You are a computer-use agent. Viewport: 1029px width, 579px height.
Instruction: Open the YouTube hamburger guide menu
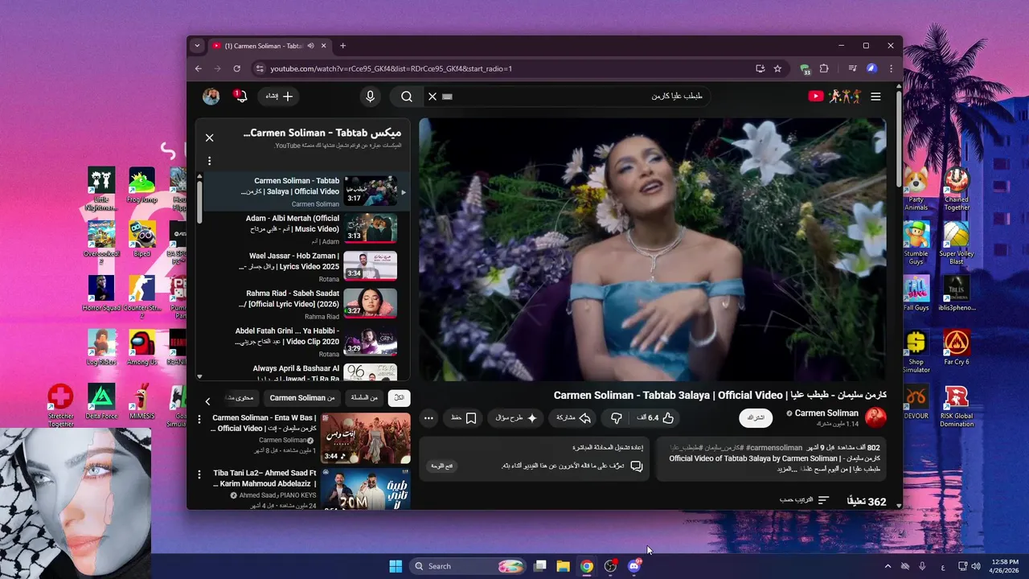point(875,96)
